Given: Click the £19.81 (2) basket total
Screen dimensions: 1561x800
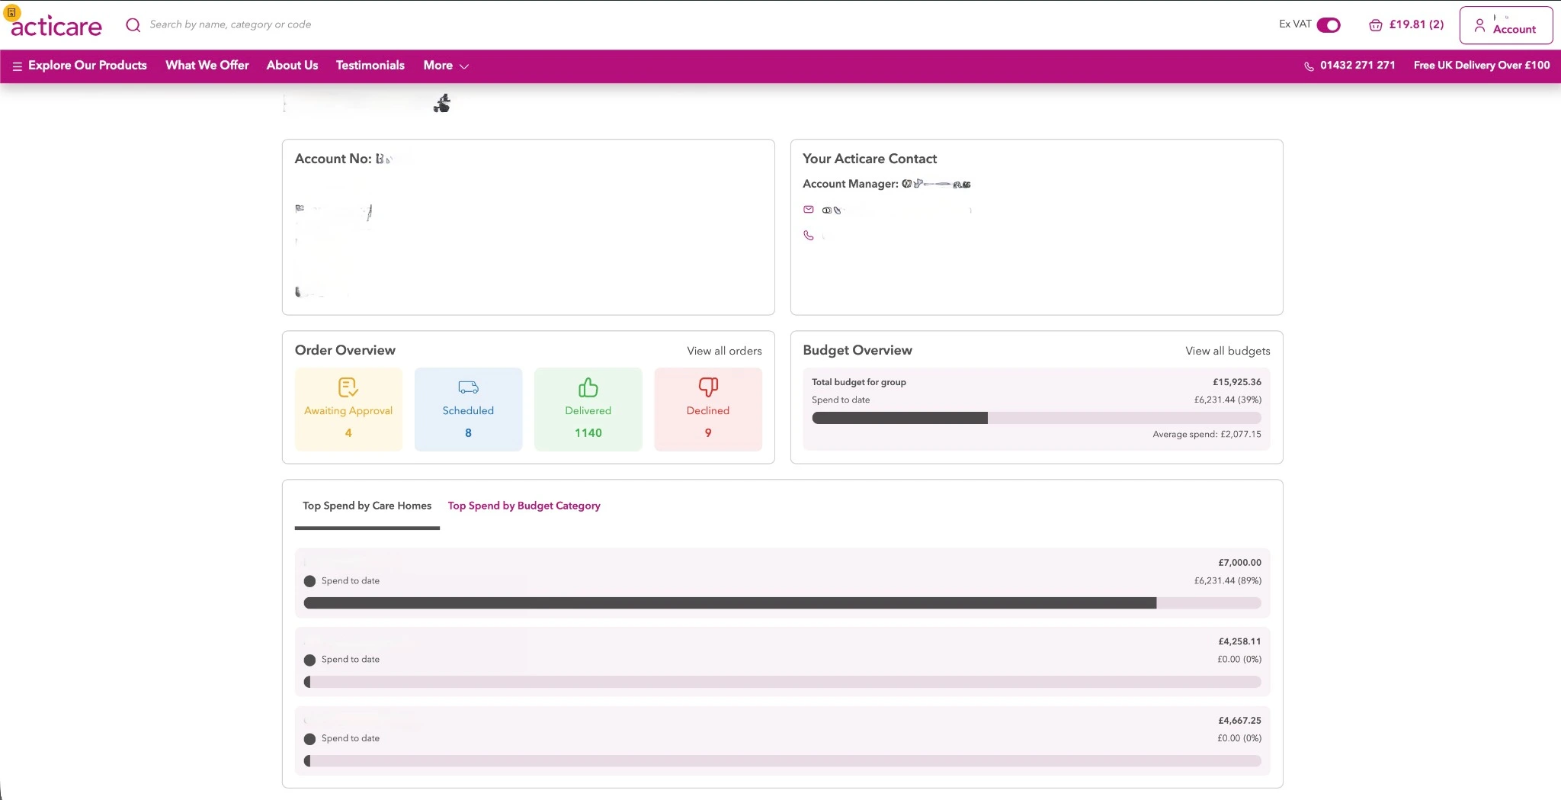Looking at the screenshot, I should point(1416,24).
